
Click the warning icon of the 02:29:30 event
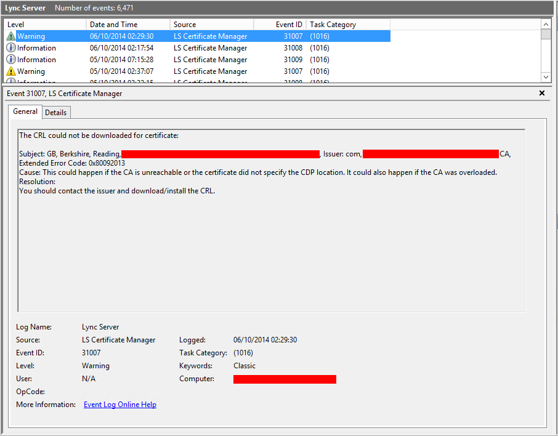[11, 36]
